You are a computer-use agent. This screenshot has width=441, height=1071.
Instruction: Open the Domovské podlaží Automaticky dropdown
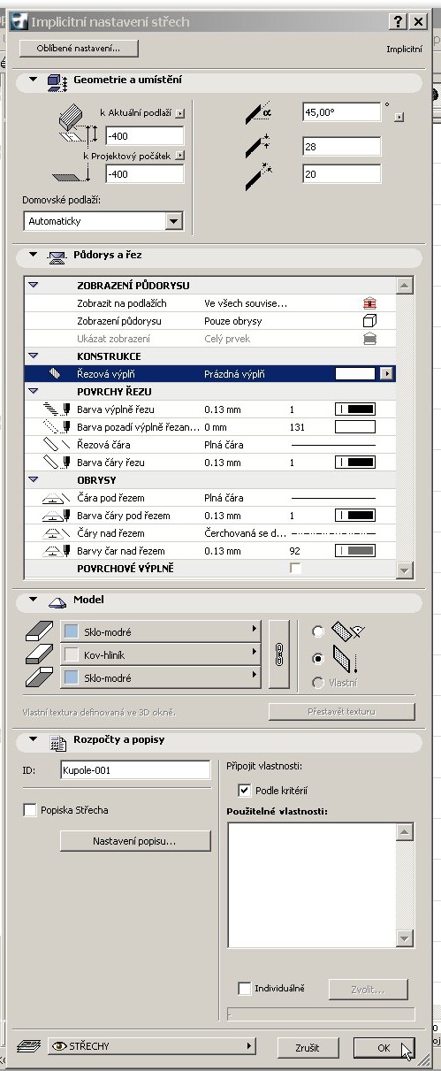click(x=103, y=221)
